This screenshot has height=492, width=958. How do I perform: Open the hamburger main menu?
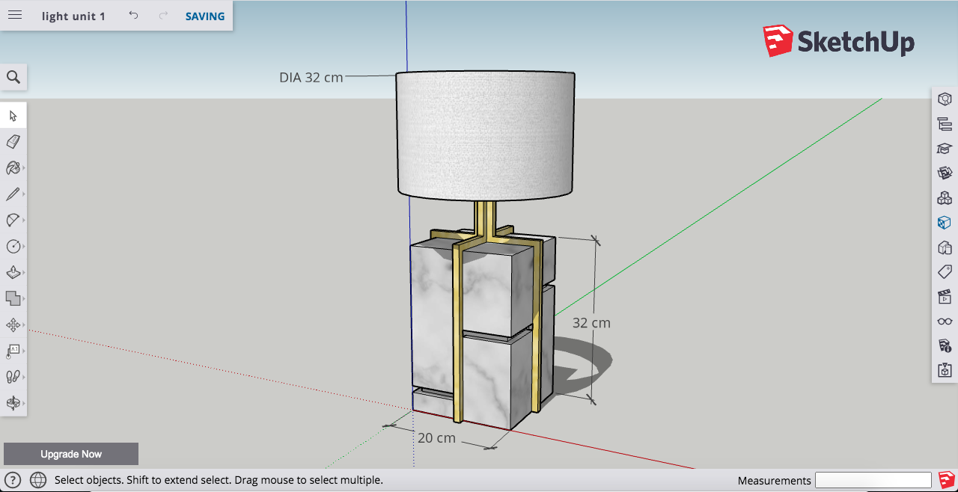click(x=15, y=16)
